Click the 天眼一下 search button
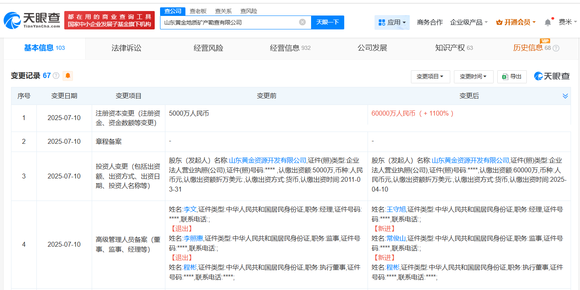The width and height of the screenshot is (580, 290). point(327,22)
